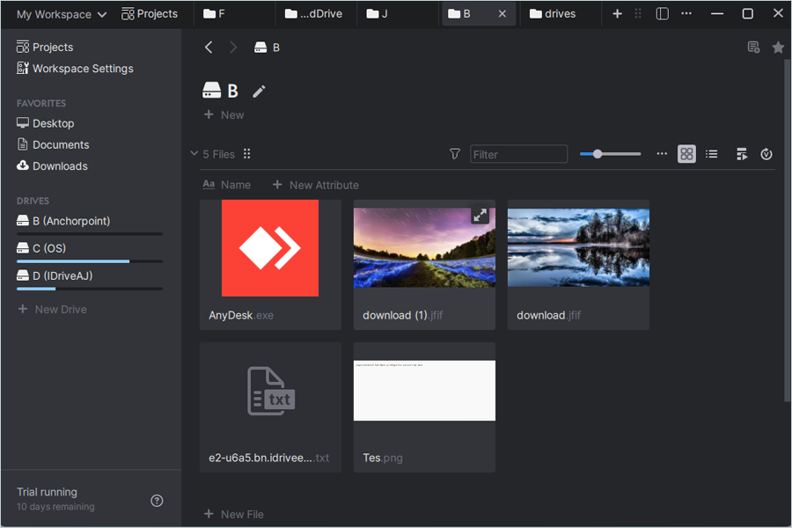Open the title bar ellipsis menu
792x528 pixels.
coord(686,14)
